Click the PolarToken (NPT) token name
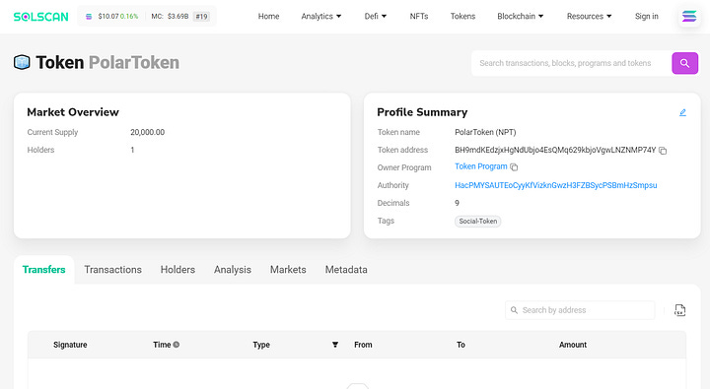This screenshot has width=710, height=389. click(x=485, y=132)
